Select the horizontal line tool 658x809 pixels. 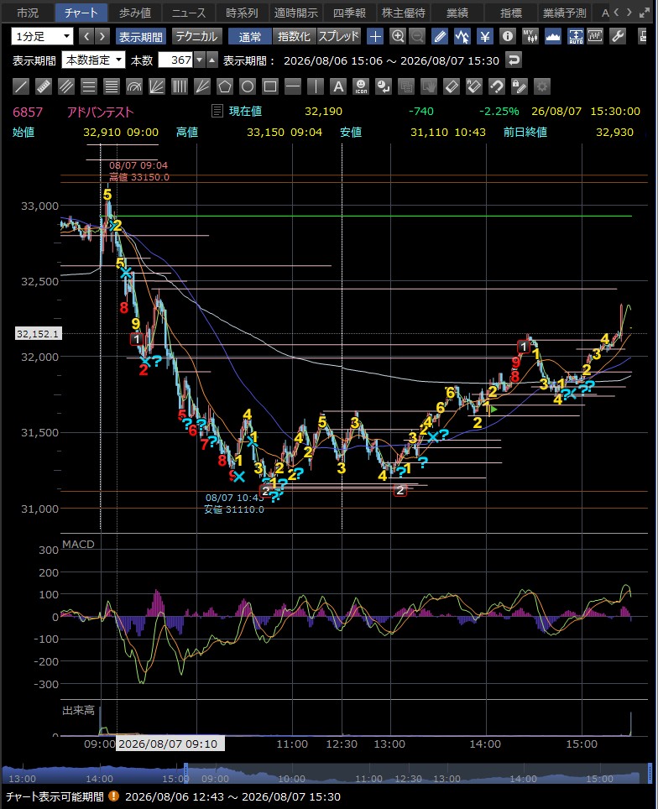(293, 86)
